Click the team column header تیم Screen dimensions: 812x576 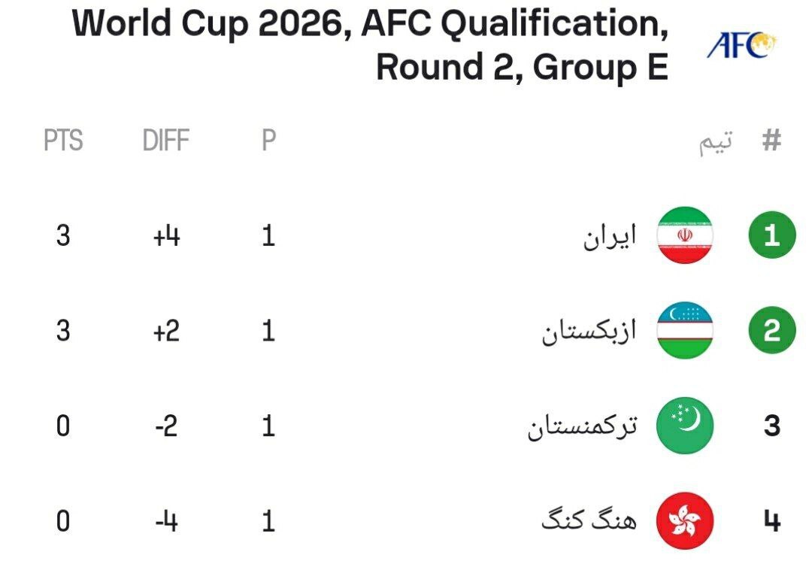pyautogui.click(x=715, y=143)
